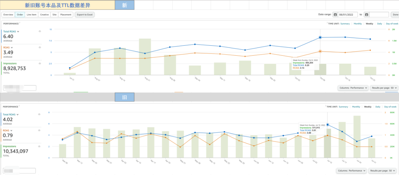Select Daily time unit in 旧 panel
The width and height of the screenshot is (399, 175).
click(x=378, y=107)
